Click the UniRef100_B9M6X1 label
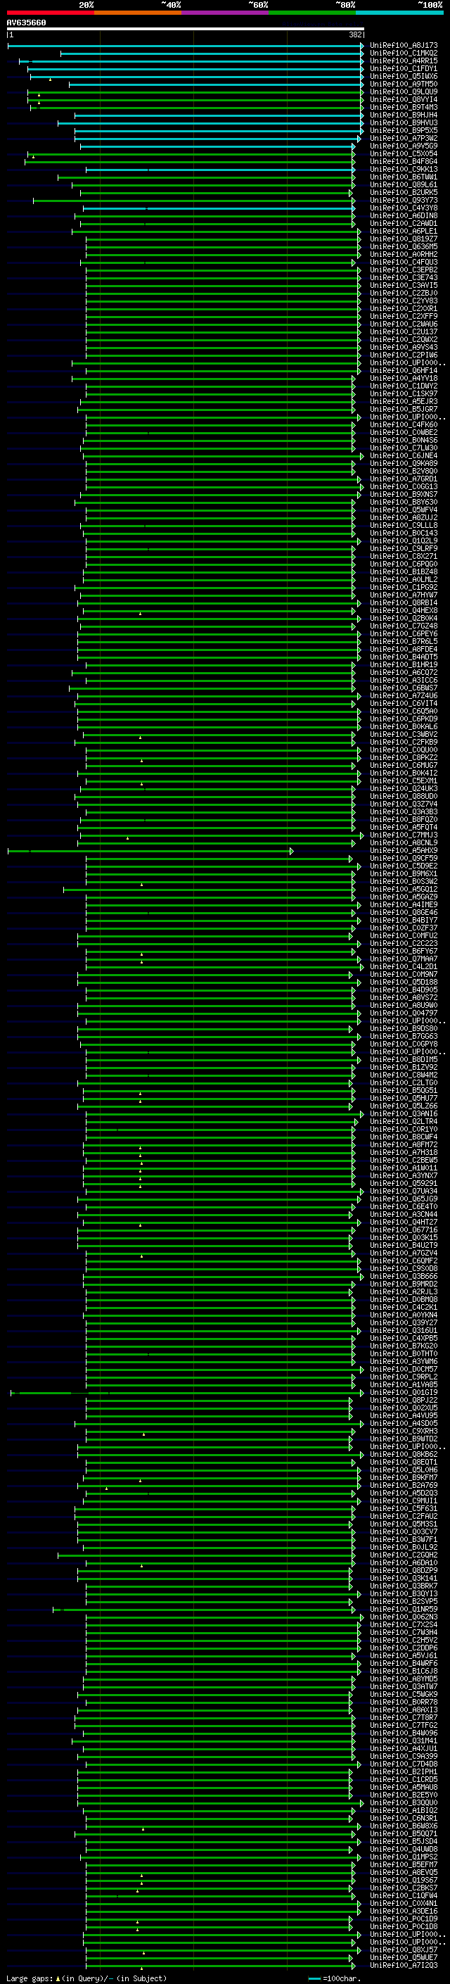Screen dimensions: 450x1984 tap(404, 873)
